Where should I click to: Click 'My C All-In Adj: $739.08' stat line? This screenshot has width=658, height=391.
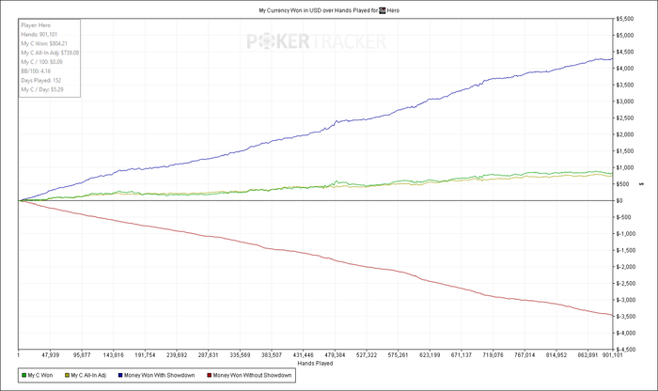[x=50, y=53]
